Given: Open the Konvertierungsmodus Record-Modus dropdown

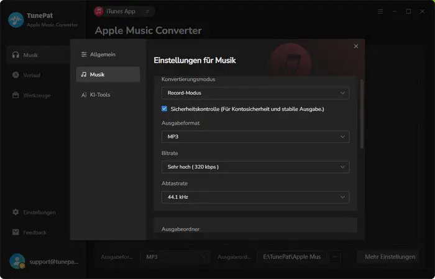Looking at the screenshot, I should (255, 93).
